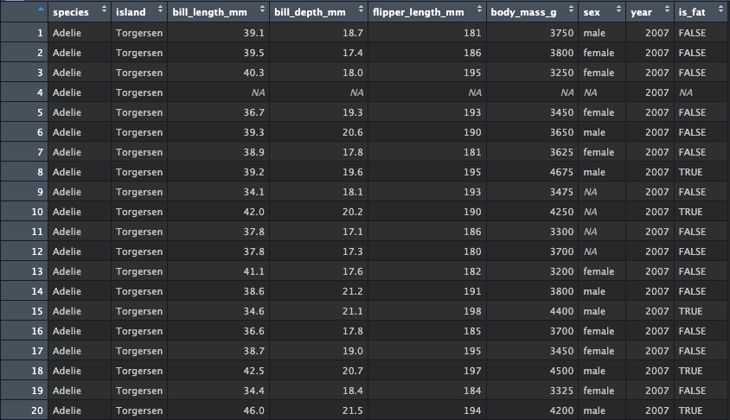
Task: Click the row index sort arrow
Action: tap(41, 9)
